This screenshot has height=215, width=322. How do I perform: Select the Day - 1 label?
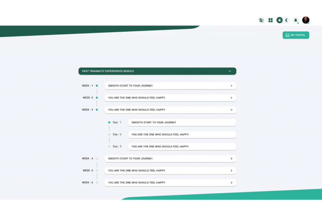coord(117,122)
